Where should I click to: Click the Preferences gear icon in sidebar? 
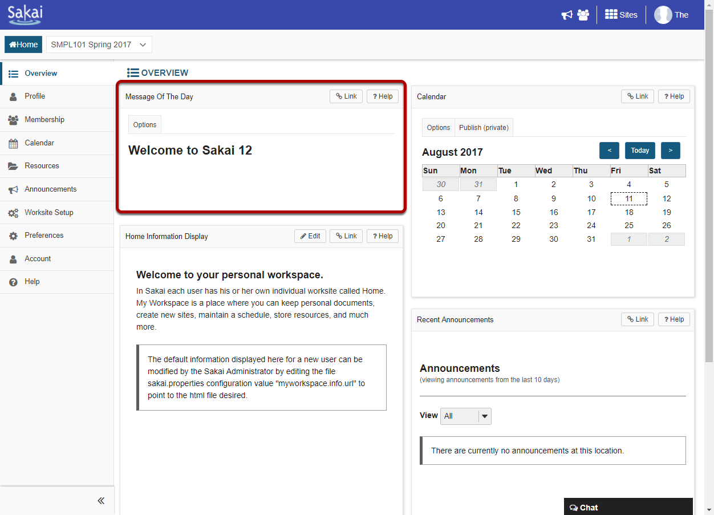tap(13, 236)
